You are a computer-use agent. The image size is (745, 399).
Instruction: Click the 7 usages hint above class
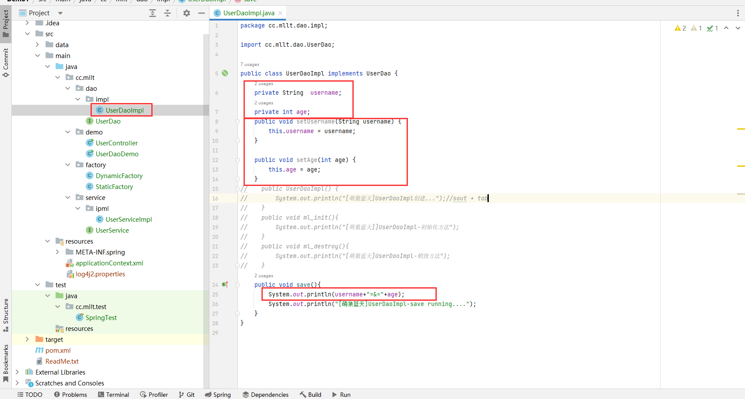pos(250,64)
